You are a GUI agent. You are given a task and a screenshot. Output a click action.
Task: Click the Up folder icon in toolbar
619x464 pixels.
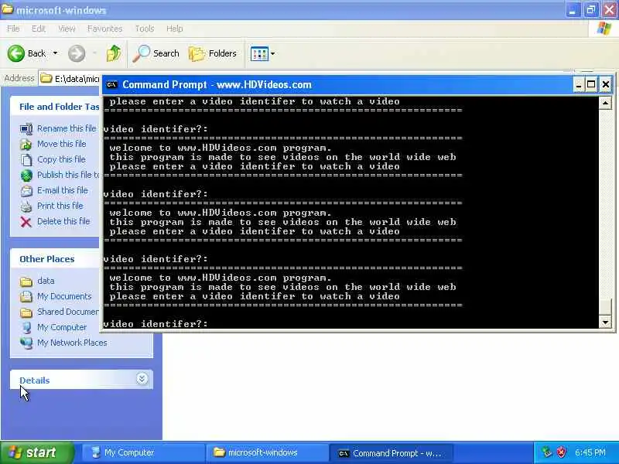[114, 53]
